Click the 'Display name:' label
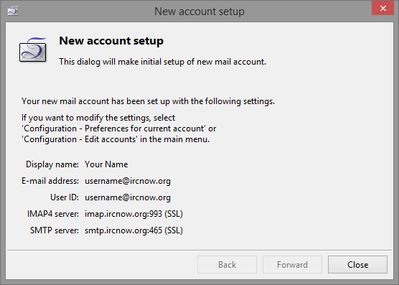Image resolution: width=399 pixels, height=285 pixels. tap(52, 164)
